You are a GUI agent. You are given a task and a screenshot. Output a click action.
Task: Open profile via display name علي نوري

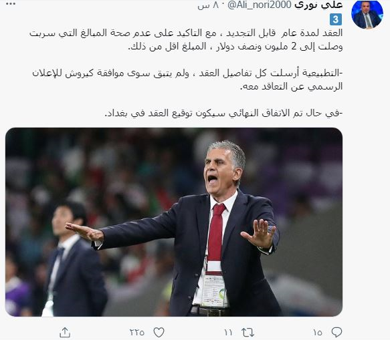click(x=318, y=5)
